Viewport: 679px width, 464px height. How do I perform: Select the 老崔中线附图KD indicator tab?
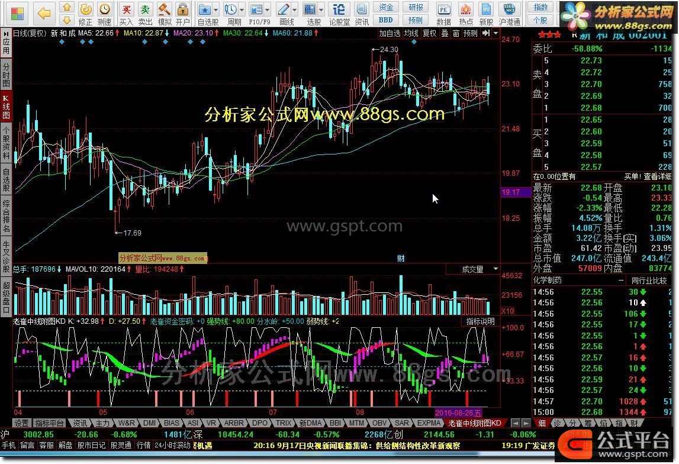point(475,423)
